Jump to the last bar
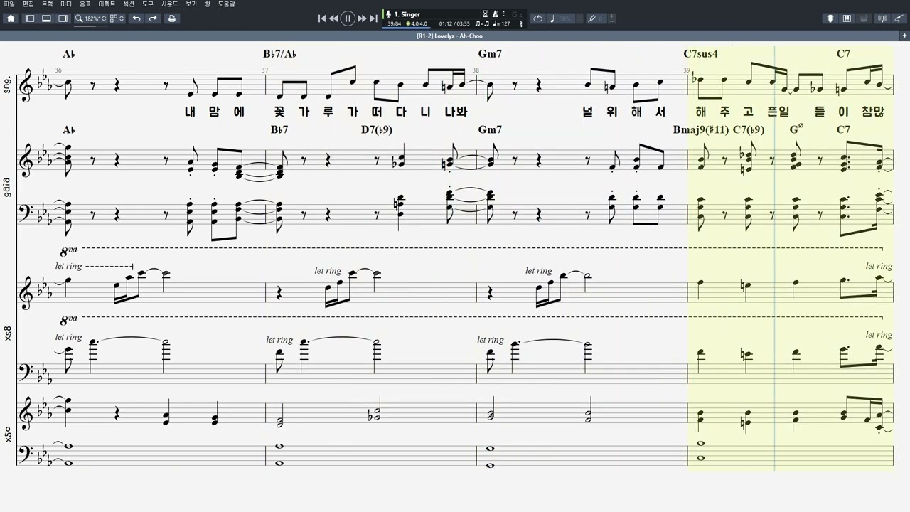The image size is (910, 512). (373, 18)
